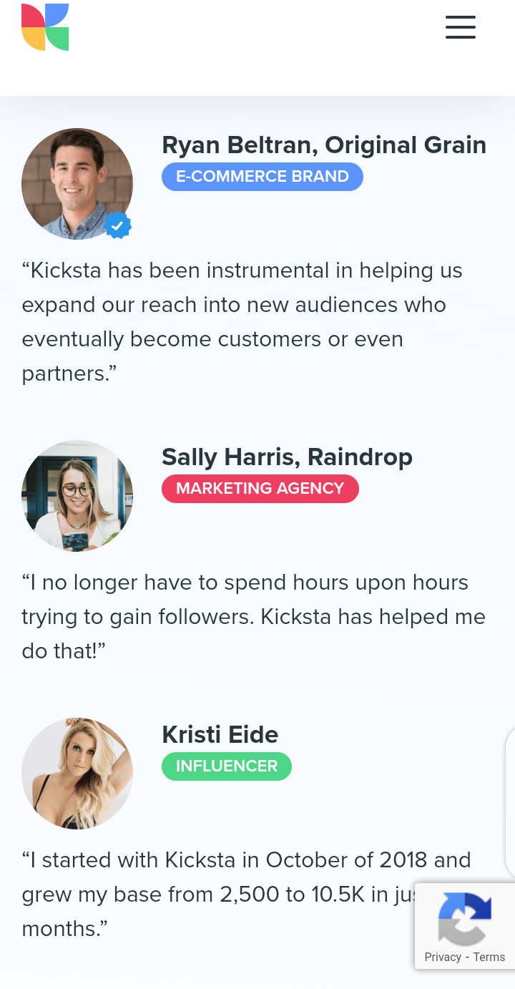The image size is (515, 989).
Task: Click Ryan's testimonial quote about Kicksta
Action: 242,322
